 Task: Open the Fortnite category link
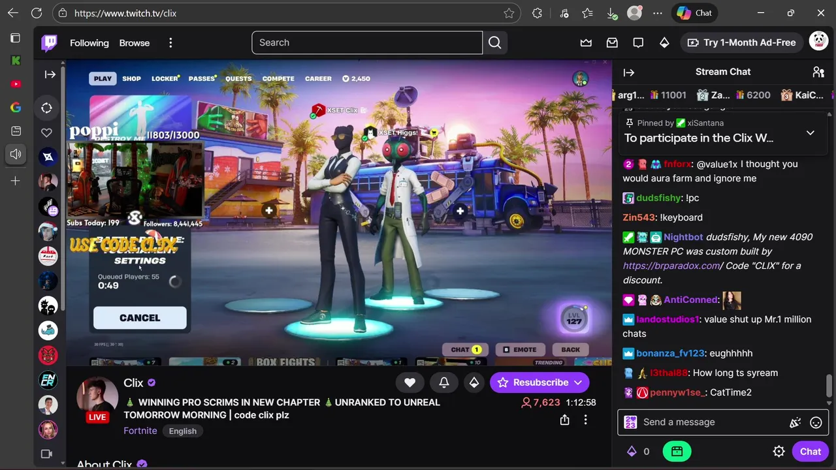tap(140, 431)
